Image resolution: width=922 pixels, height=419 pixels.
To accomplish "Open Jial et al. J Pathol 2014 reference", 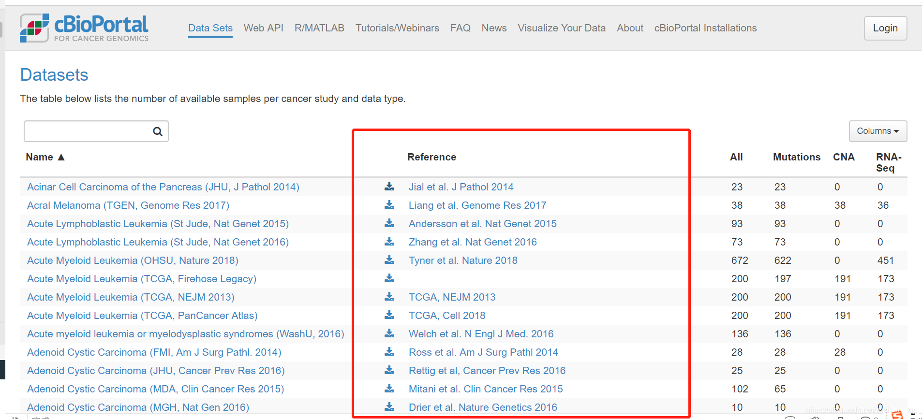I will tap(461, 187).
